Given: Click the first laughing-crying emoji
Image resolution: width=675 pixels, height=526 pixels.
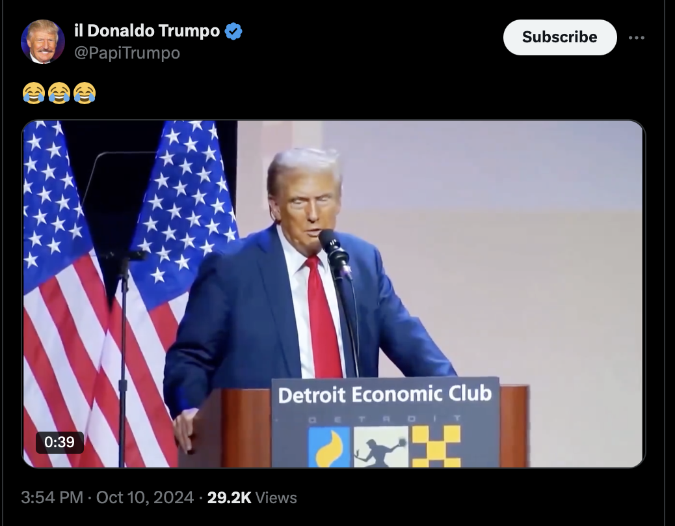Looking at the screenshot, I should click(x=34, y=93).
